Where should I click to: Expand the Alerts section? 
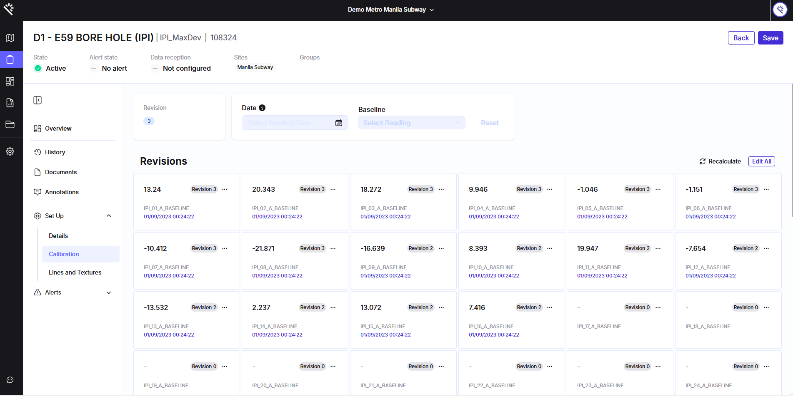109,292
